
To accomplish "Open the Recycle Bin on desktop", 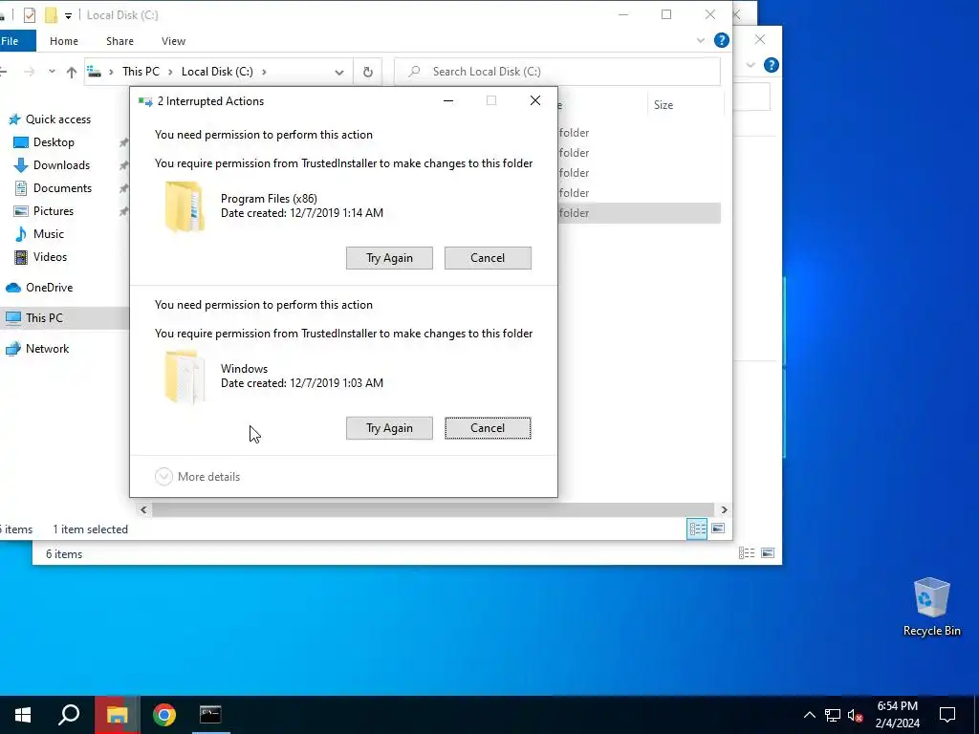I will pyautogui.click(x=931, y=607).
